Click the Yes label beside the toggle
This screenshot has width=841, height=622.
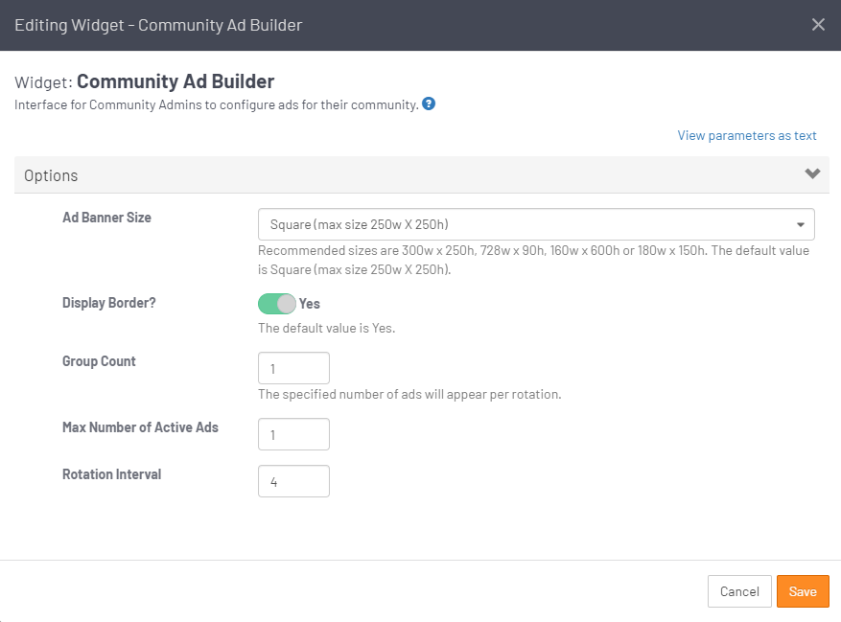[x=310, y=304]
